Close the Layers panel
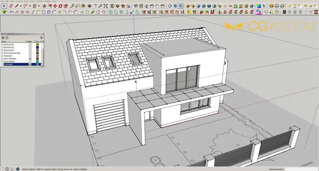Screen dimensions: 319x171 click(42, 34)
